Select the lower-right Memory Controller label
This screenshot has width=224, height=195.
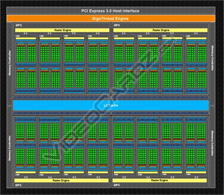(x=212, y=143)
